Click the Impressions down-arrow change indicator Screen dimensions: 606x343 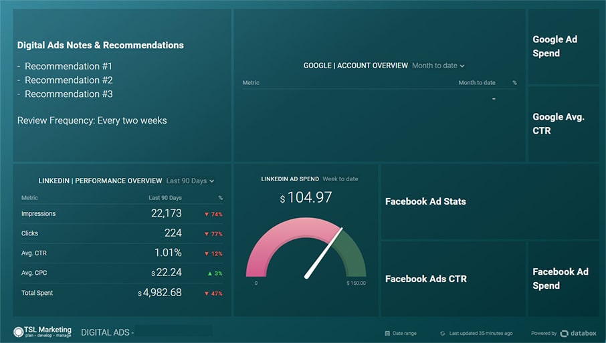coord(207,215)
